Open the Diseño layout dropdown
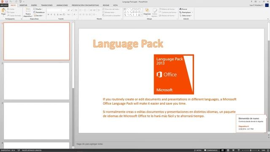The width and height of the screenshot is (270, 152). [x=38, y=9]
